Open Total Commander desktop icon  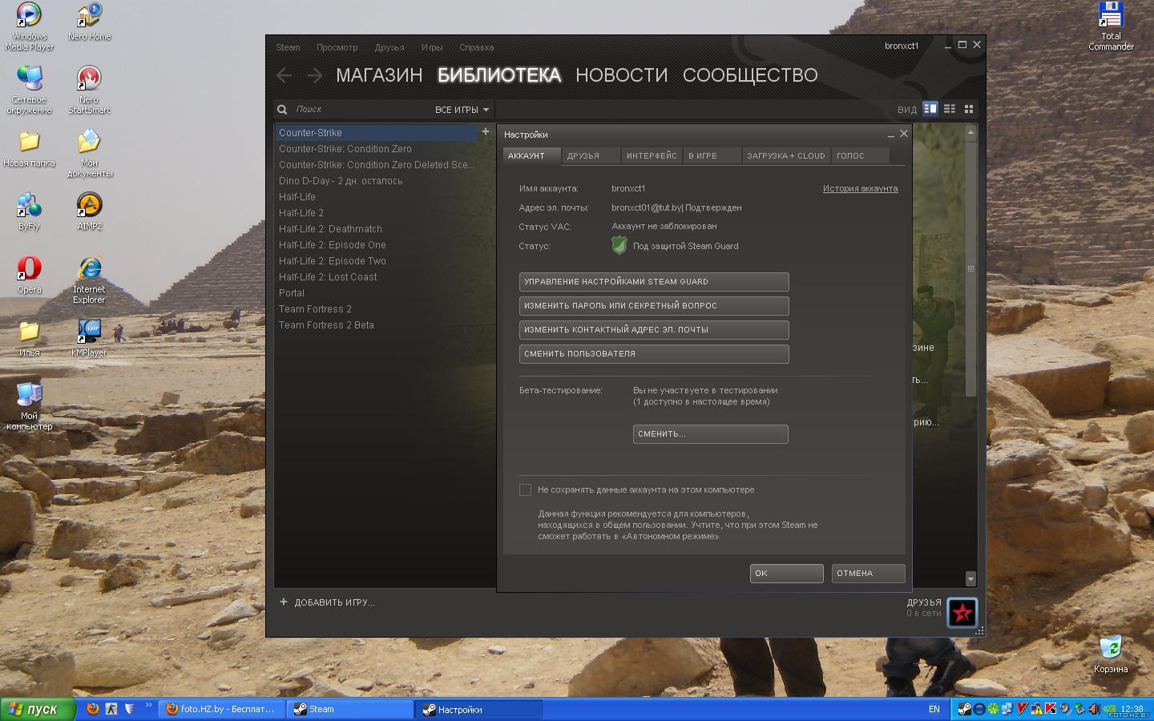pyautogui.click(x=1111, y=26)
